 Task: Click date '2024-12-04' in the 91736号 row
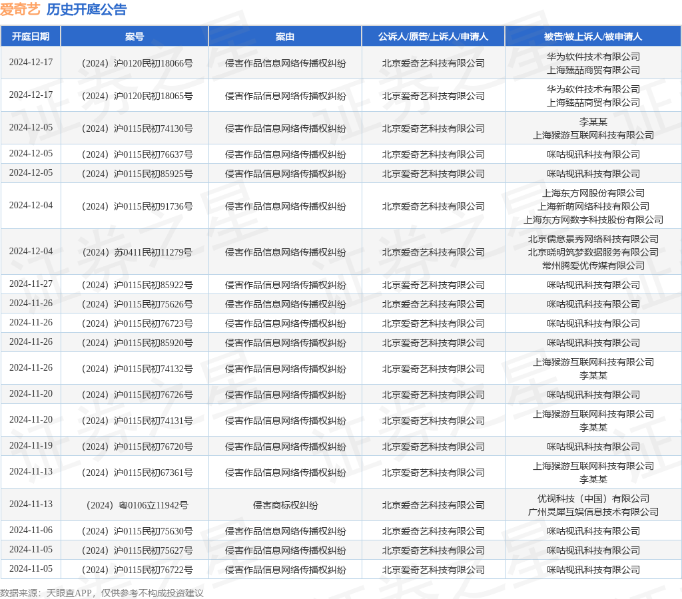point(31,205)
